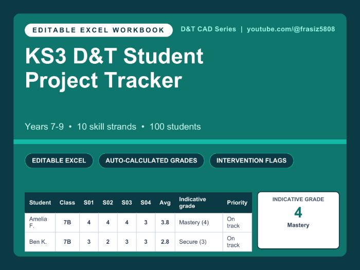Click Amelia F.'s class cell 7B

(x=67, y=223)
